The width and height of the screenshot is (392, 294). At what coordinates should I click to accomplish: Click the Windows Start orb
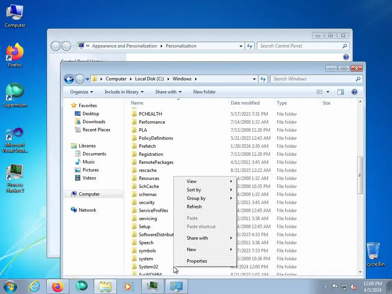point(10,286)
